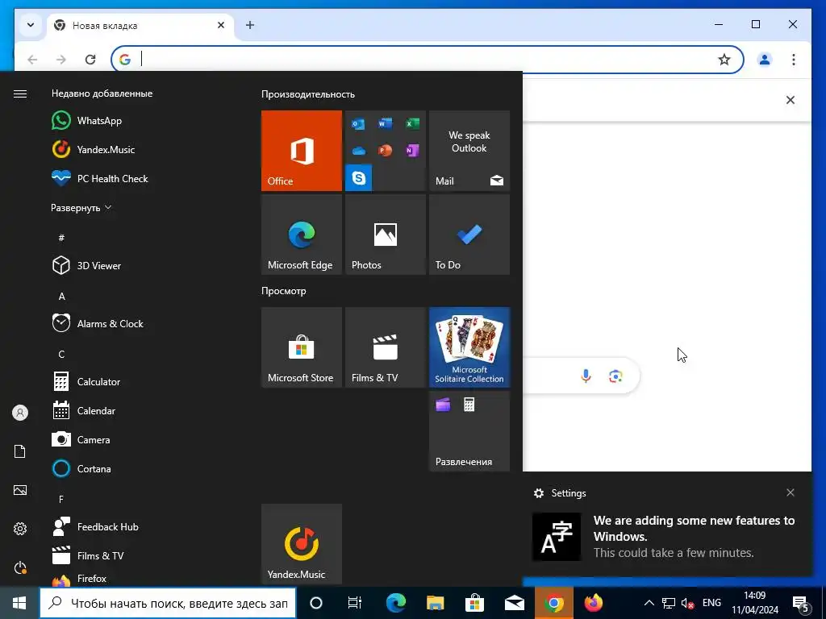This screenshot has height=619, width=826.
Task: Open Microsoft Store from taskbar
Action: click(474, 603)
